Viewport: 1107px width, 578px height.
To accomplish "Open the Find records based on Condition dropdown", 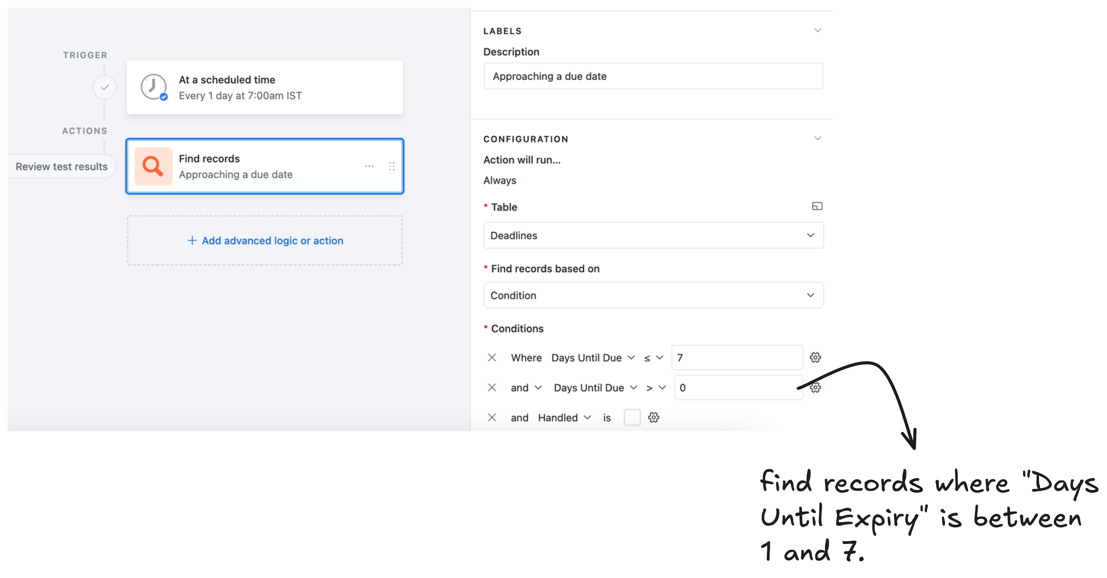I will pyautogui.click(x=653, y=295).
